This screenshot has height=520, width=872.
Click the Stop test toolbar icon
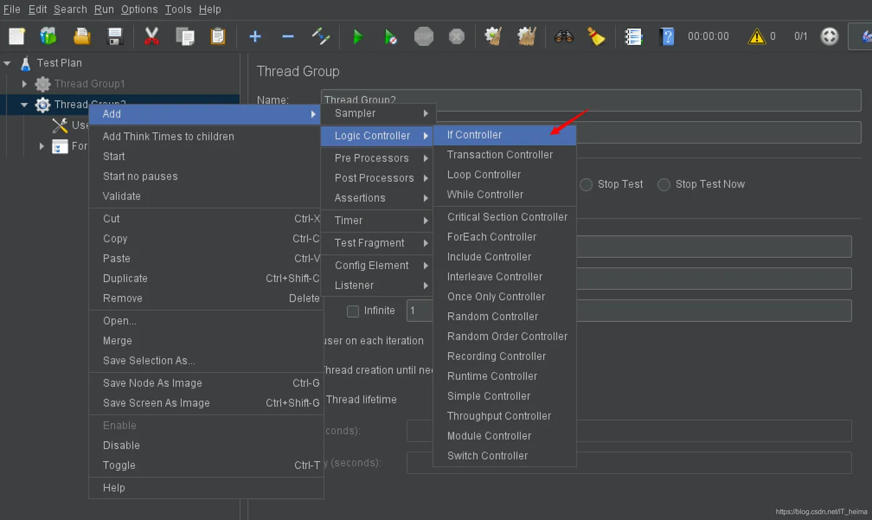[424, 36]
